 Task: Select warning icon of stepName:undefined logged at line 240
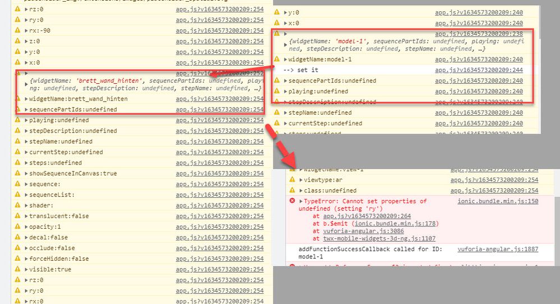(x=277, y=112)
